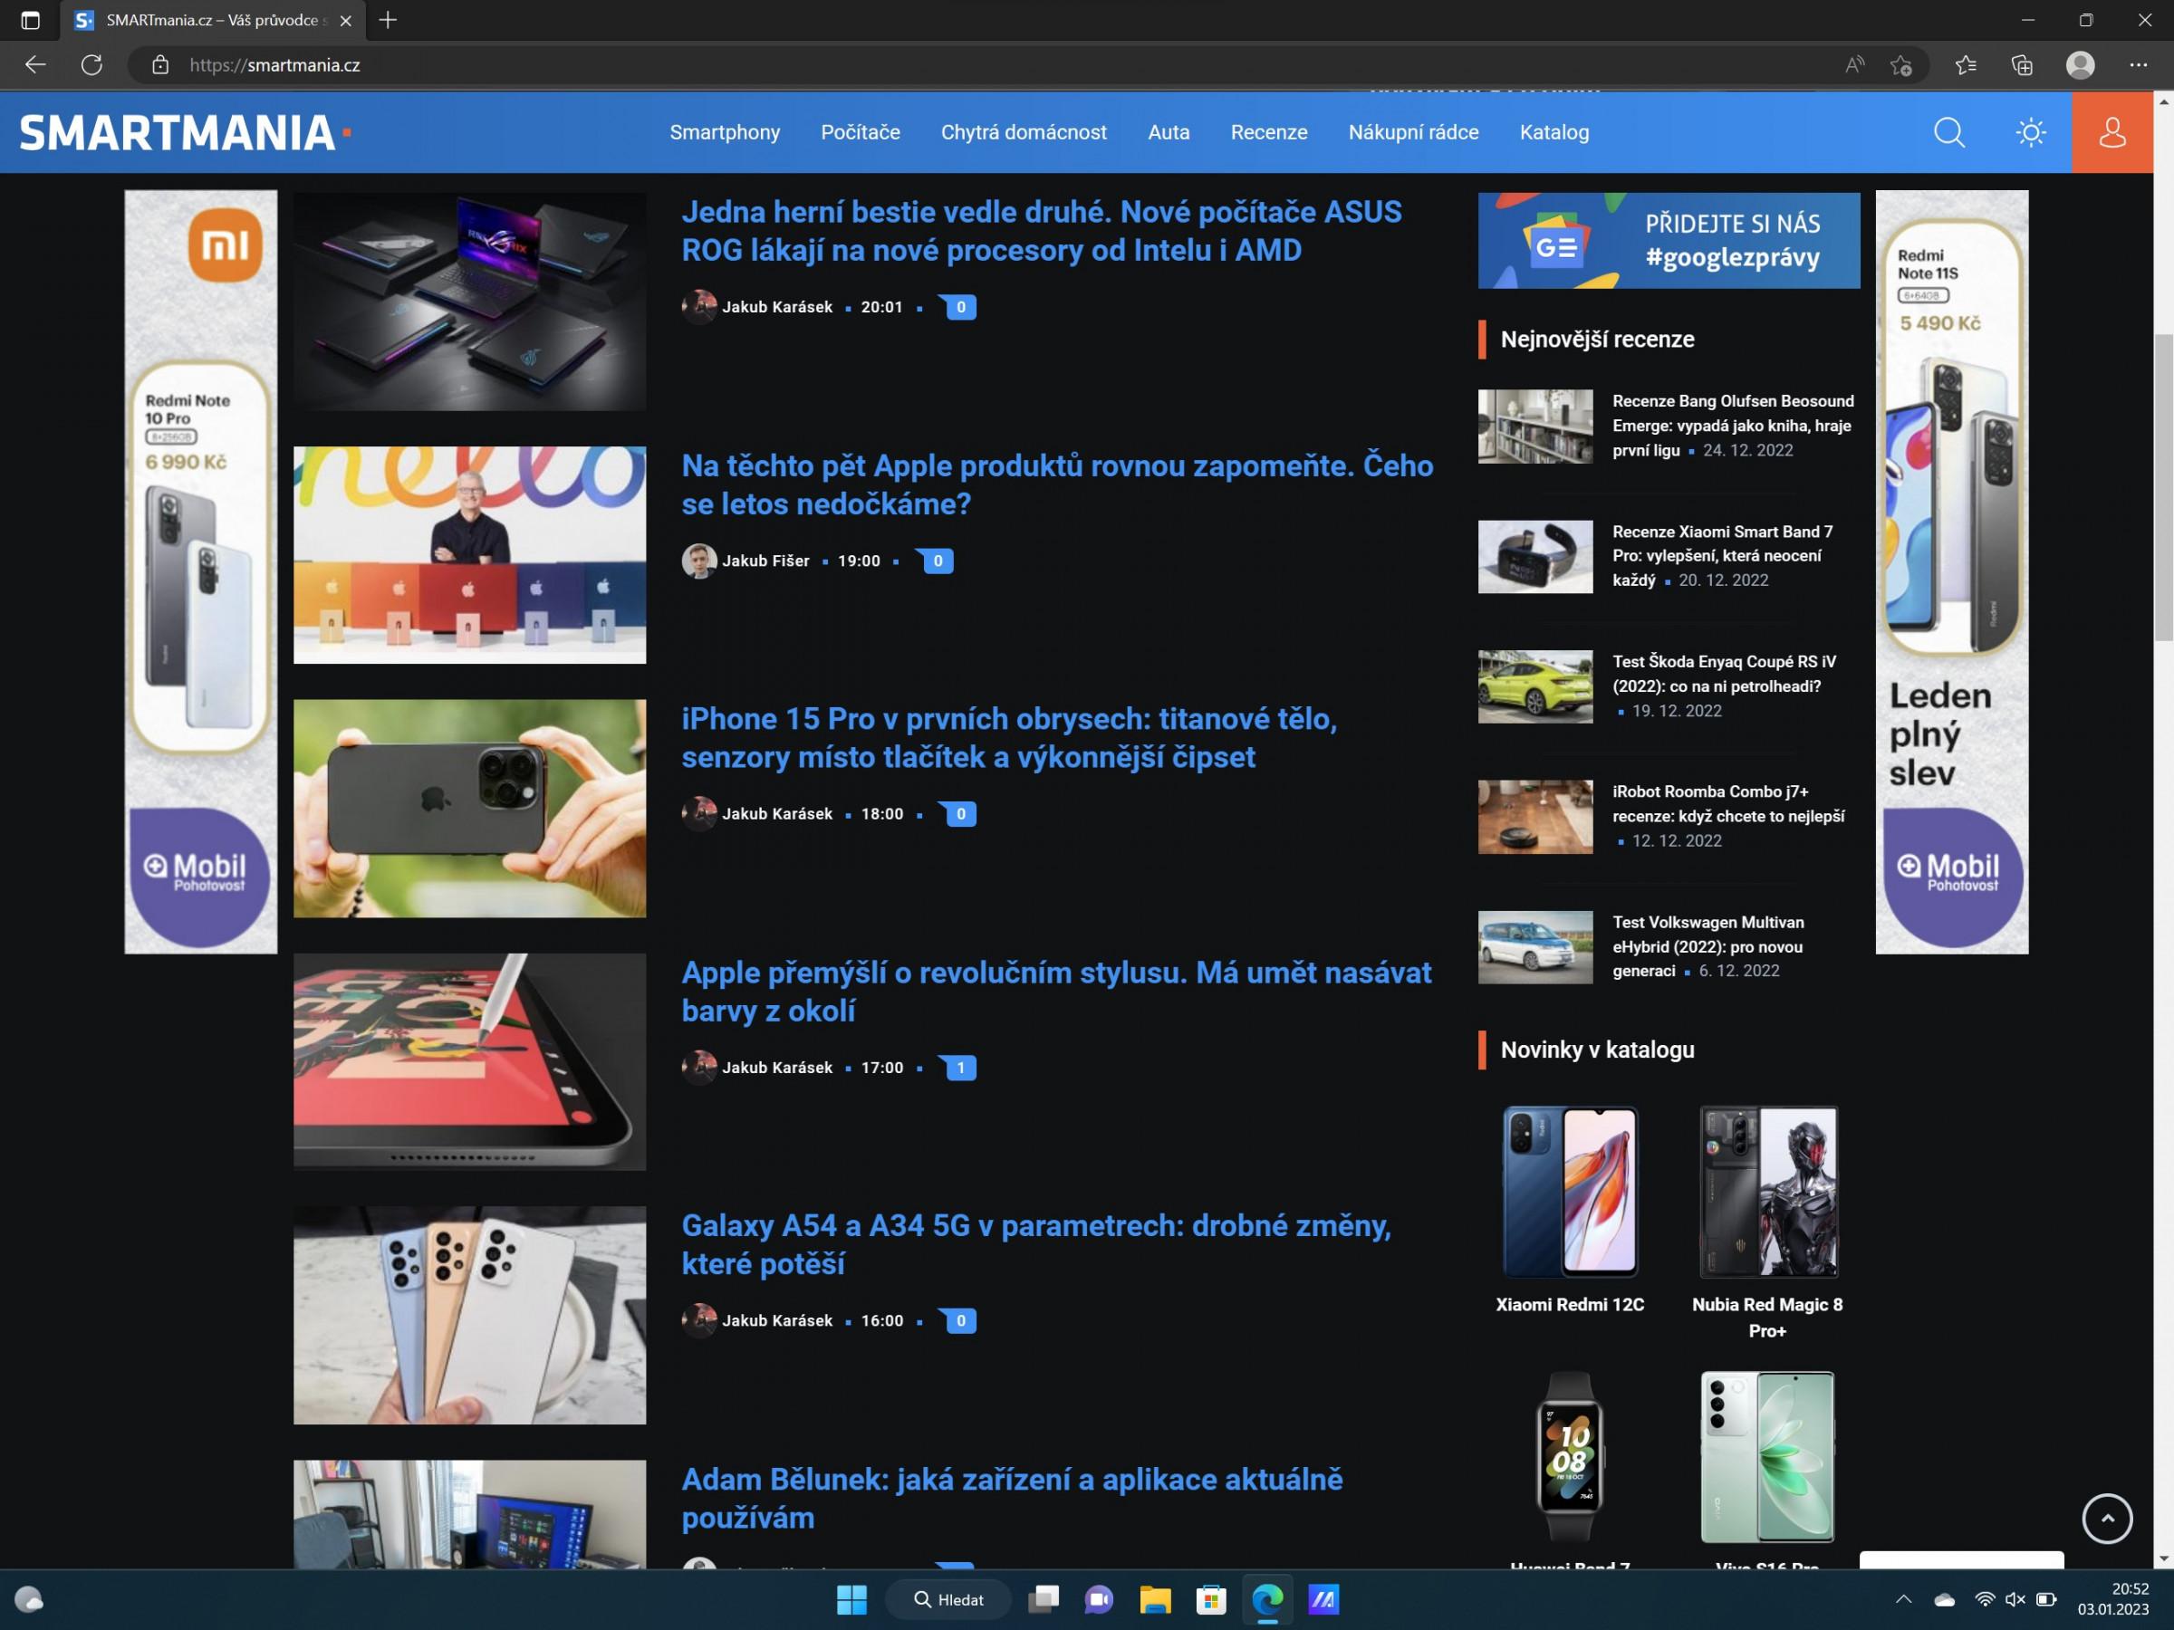2174x1630 pixels.
Task: Open the clock and date 20:52 in taskbar
Action: (2113, 1599)
